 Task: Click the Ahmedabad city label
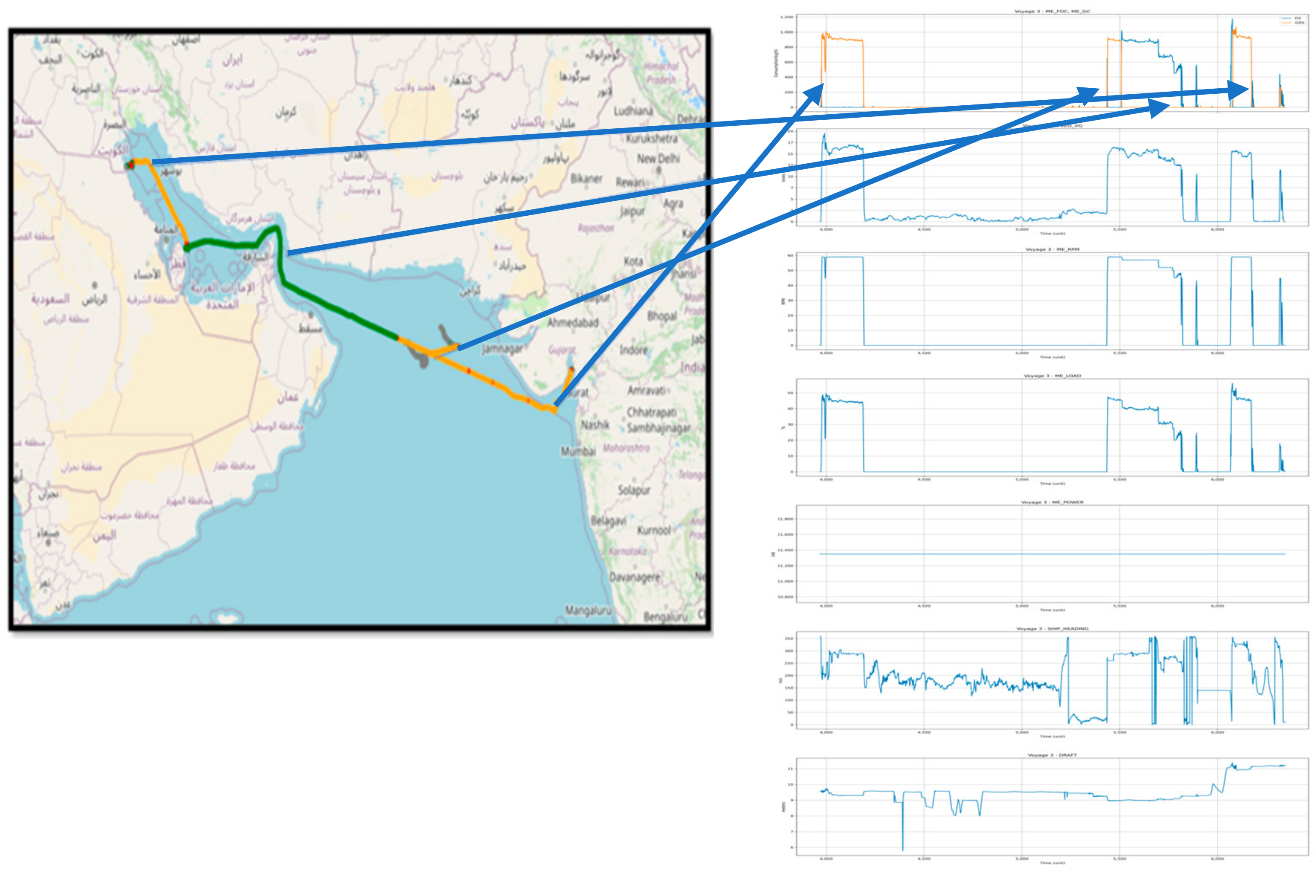click(x=572, y=323)
